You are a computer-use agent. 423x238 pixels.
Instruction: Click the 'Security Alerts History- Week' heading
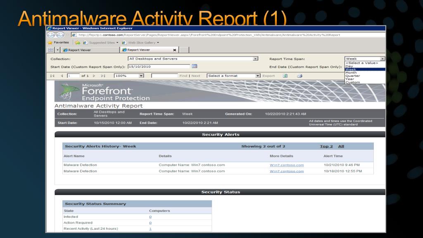coord(100,146)
